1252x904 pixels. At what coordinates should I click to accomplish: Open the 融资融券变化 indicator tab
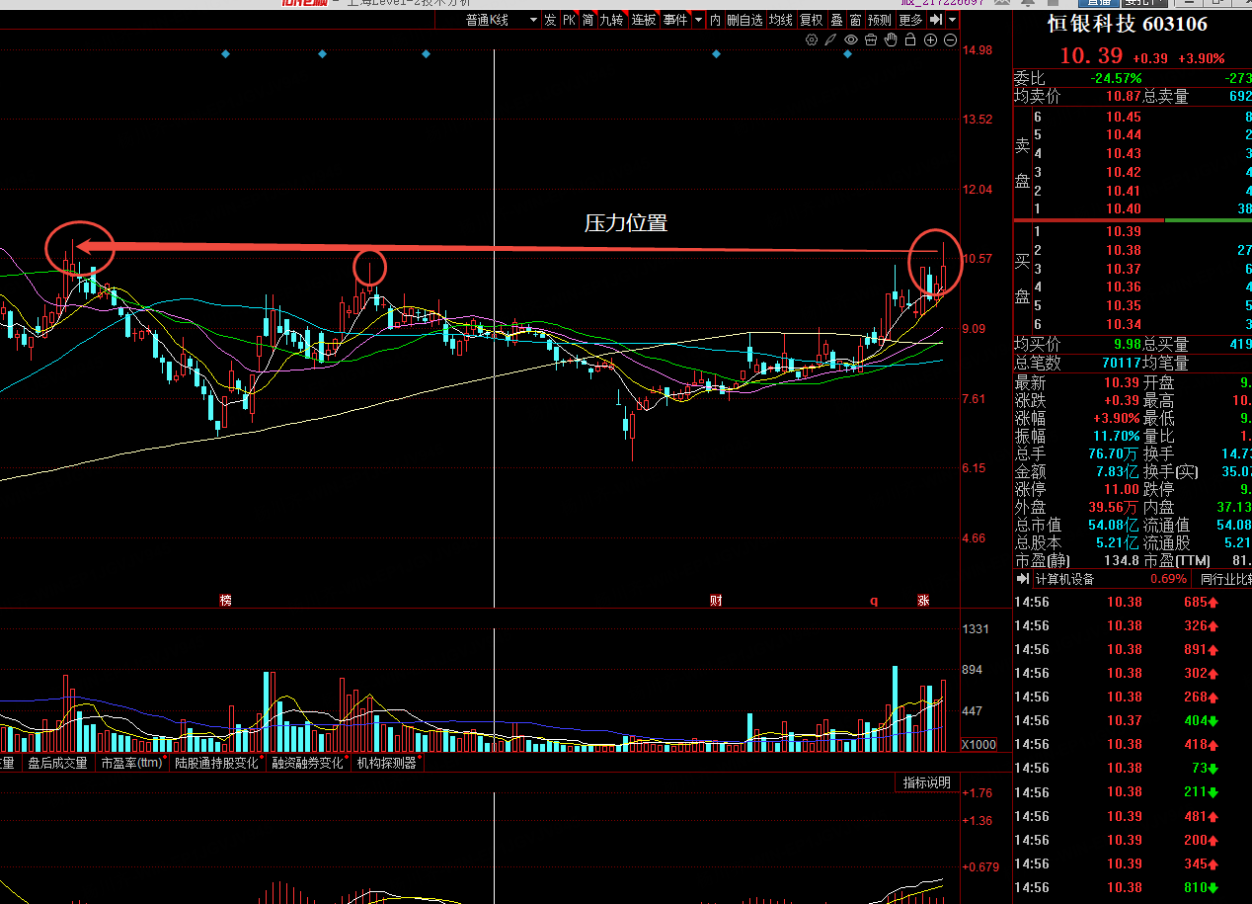[308, 763]
